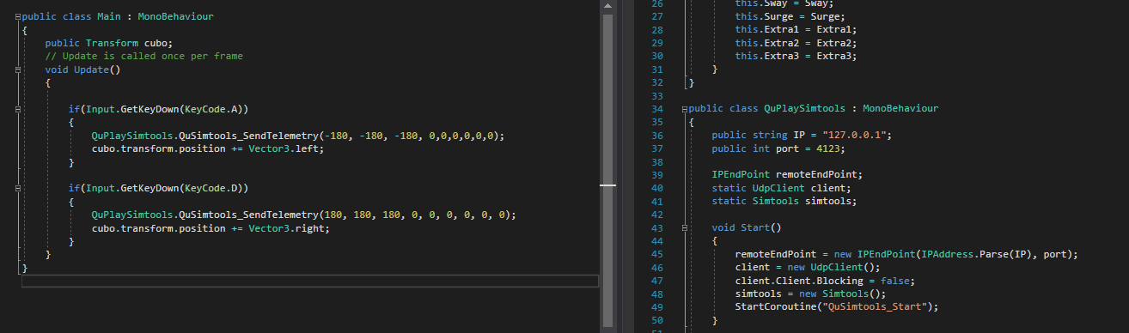1129x333 pixels.
Task: Place cursor on line number 34
Action: (x=658, y=109)
